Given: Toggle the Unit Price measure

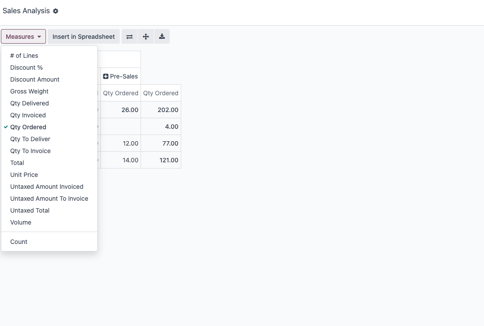Looking at the screenshot, I should click(50, 175).
